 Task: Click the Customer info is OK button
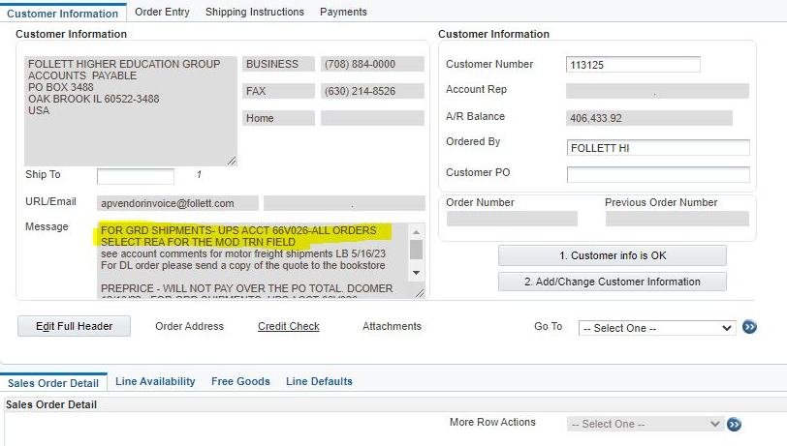[x=613, y=255]
